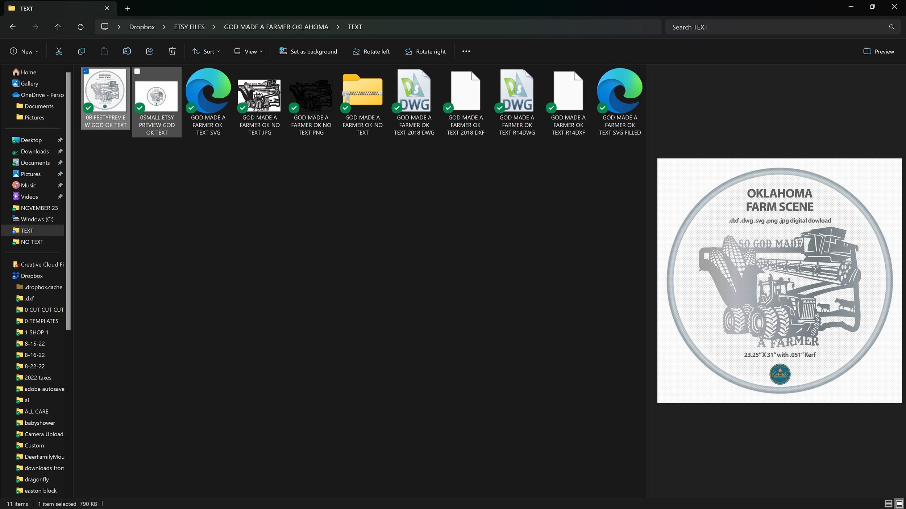Open the New item dropdown
The image size is (906, 509).
(24, 51)
